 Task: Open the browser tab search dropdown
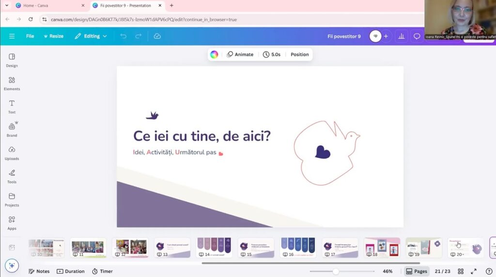click(7, 5)
